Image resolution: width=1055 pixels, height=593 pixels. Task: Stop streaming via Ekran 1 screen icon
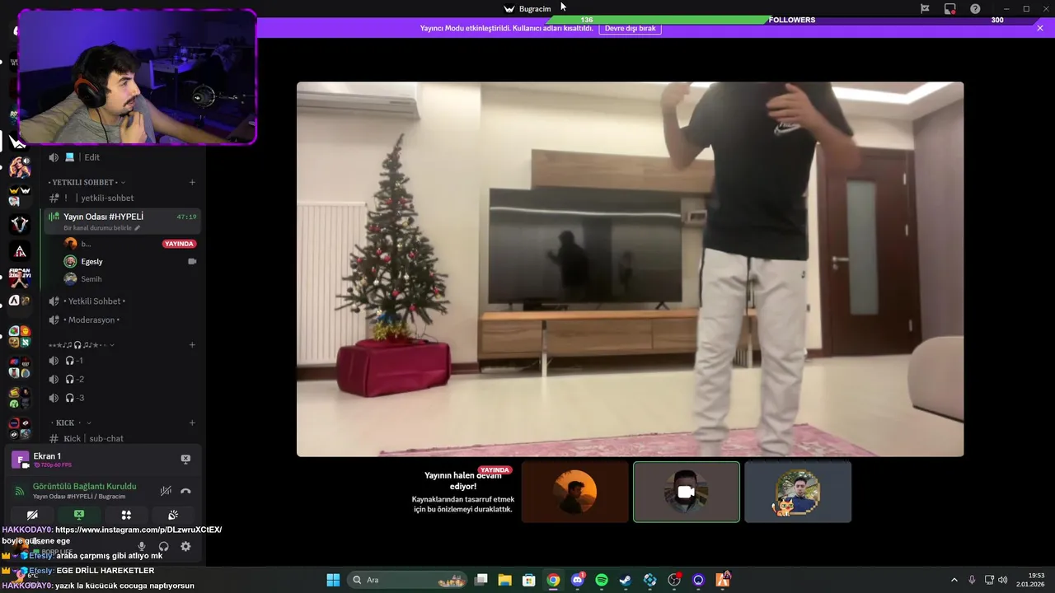click(x=185, y=460)
